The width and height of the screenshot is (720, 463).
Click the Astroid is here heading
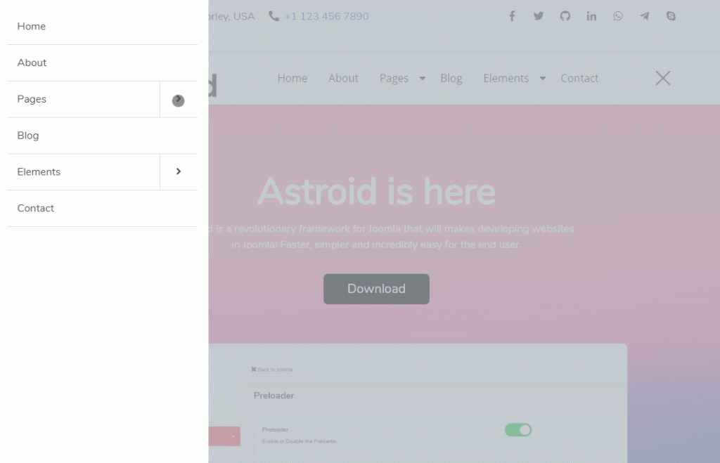pos(377,191)
